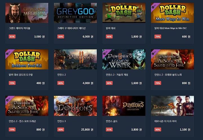Click the DLC badge on top-right Sand and Fire
The width and height of the screenshot is (203, 140).
(x=154, y=53)
